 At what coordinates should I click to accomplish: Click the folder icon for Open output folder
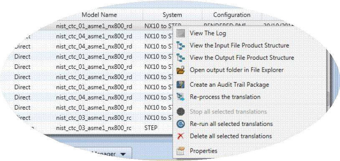[x=180, y=70]
